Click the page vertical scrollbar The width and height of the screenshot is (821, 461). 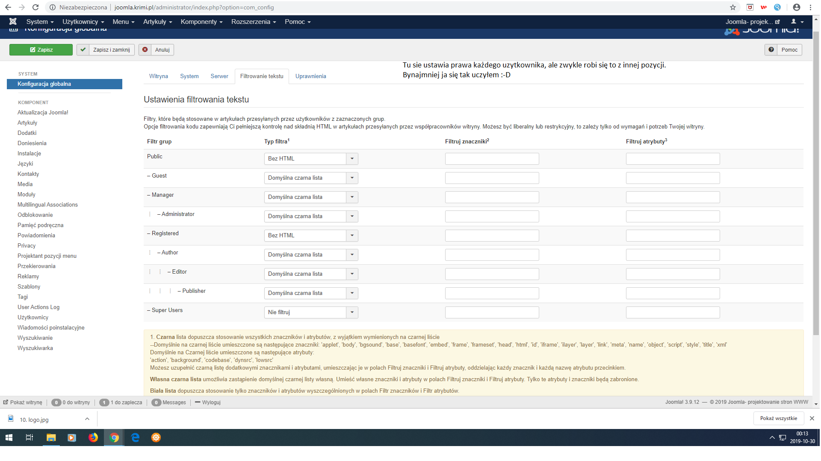point(816,184)
